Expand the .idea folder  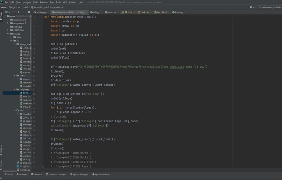[x=11, y=37]
